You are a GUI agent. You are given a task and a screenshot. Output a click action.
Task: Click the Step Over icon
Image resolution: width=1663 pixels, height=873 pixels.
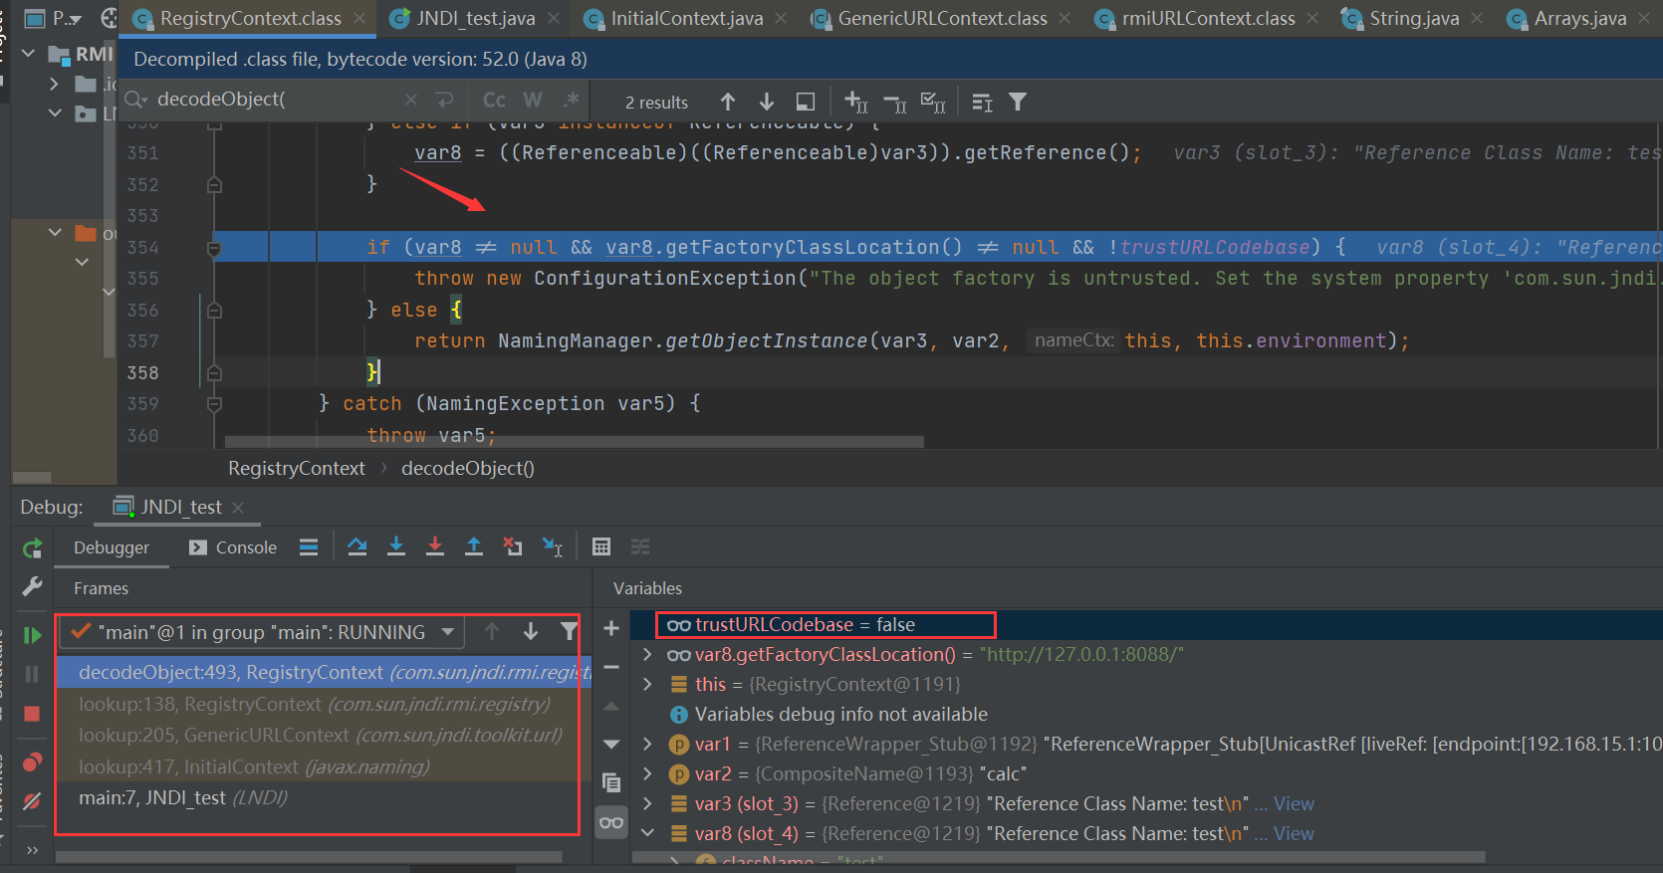tap(357, 546)
